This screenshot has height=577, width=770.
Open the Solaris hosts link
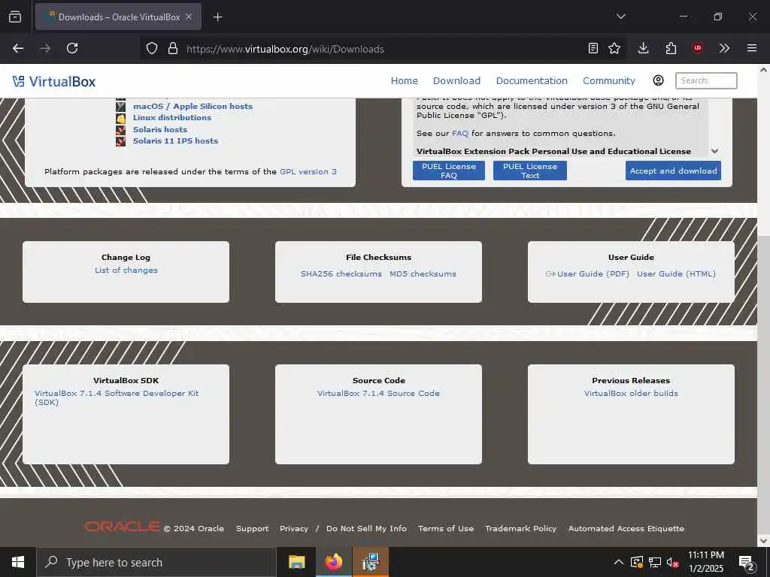point(160,129)
